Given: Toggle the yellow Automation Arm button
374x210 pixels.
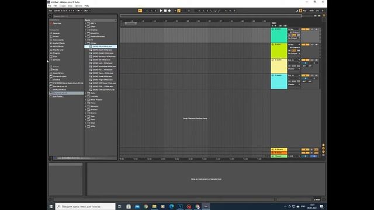Looking at the screenshot, I should 179,10.
